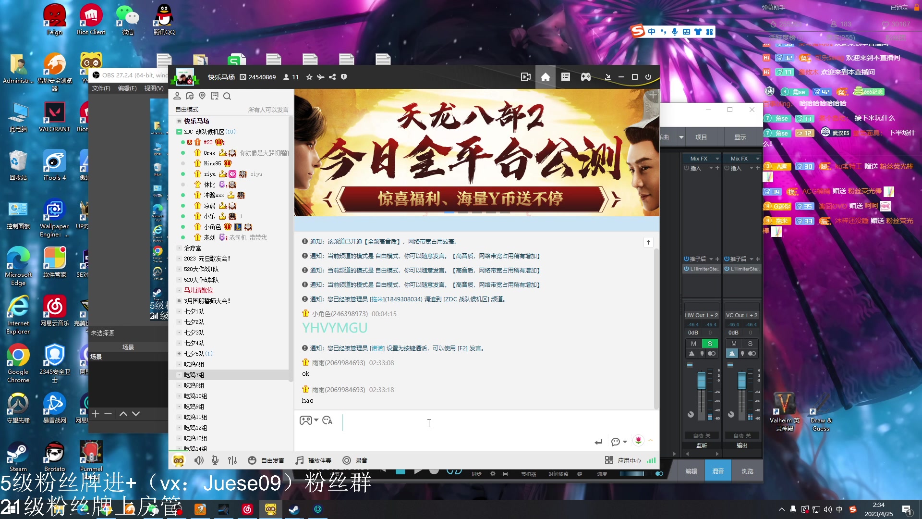The width and height of the screenshot is (922, 519).
Task: Move scene up arrow in OBS
Action: click(x=123, y=414)
